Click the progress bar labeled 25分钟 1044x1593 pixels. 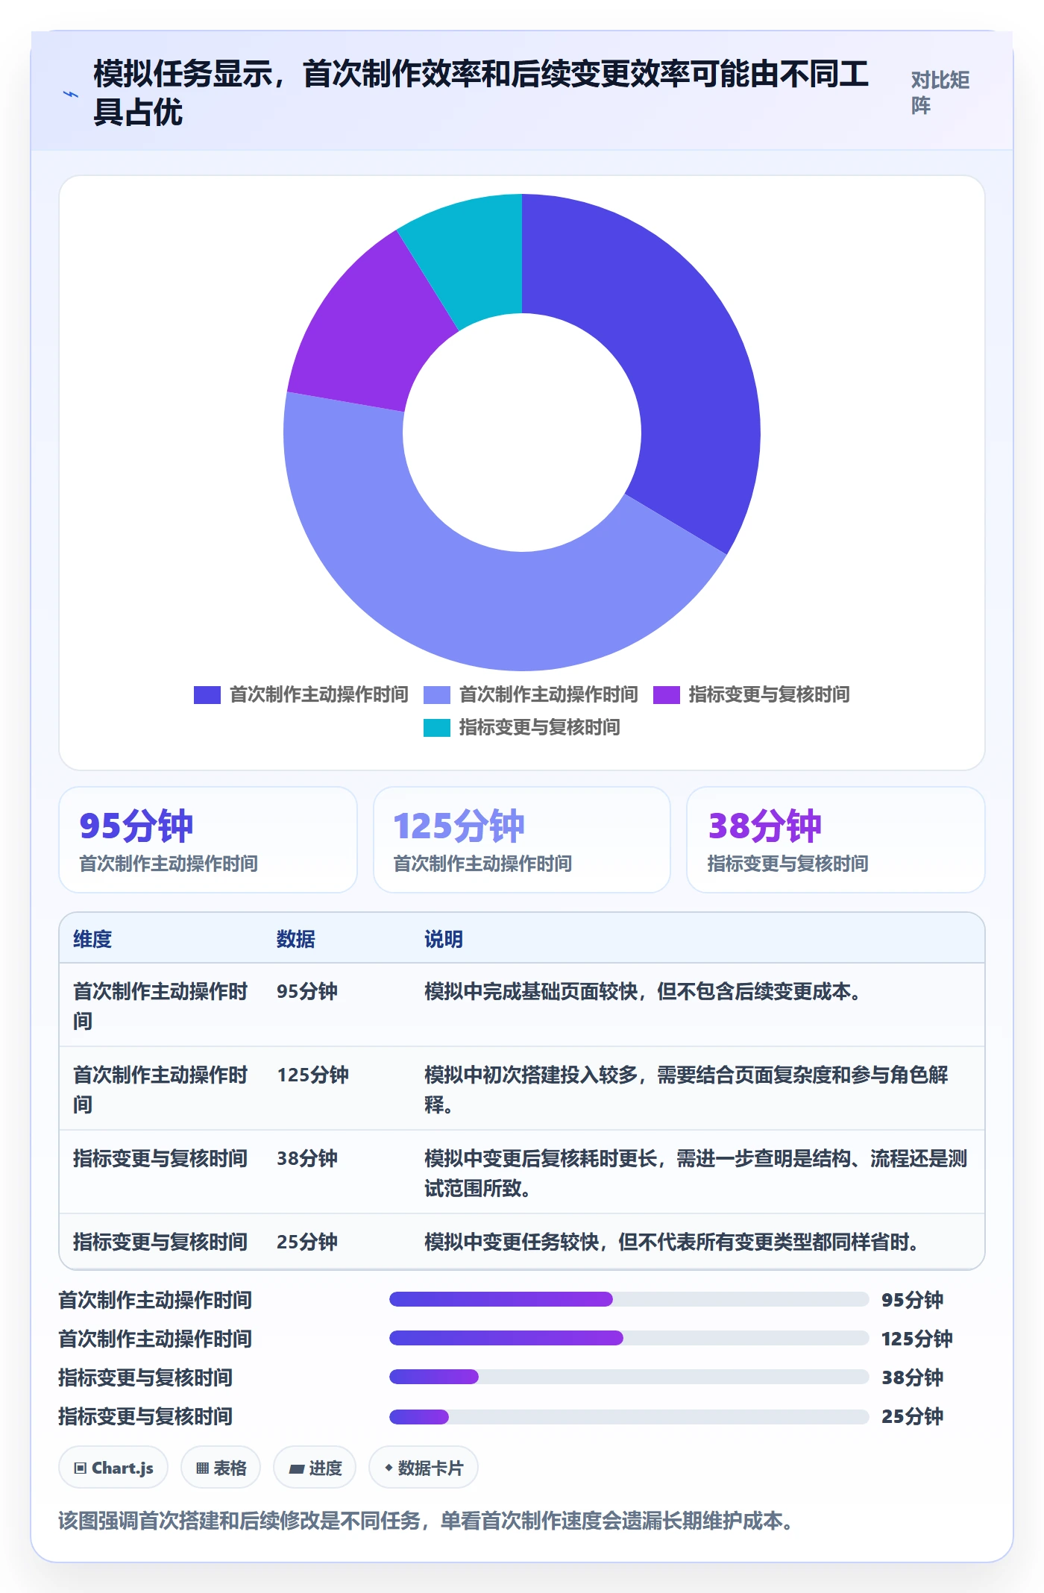(x=629, y=1416)
